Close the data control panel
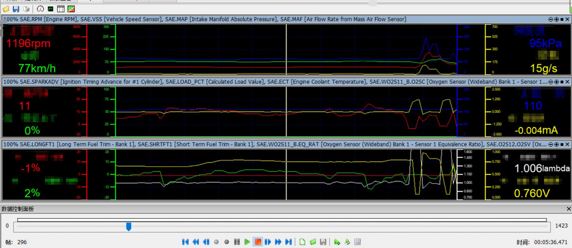Screen dimensions: 572x248 (x=568, y=209)
